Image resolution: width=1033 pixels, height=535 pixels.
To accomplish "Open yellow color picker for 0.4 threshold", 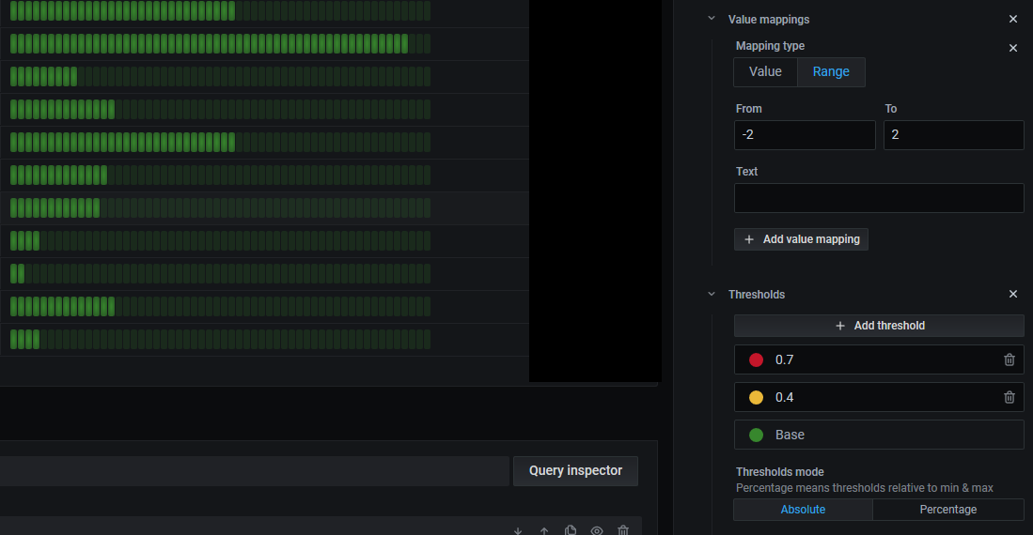I will [x=756, y=397].
